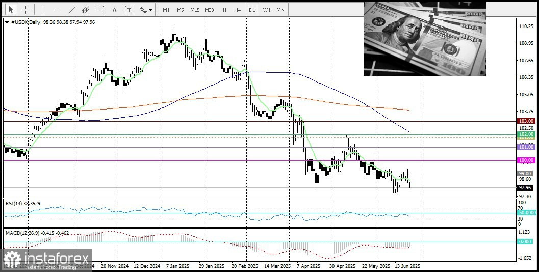
Task: Click the RSI 50.0000 level label
Action: (527, 213)
